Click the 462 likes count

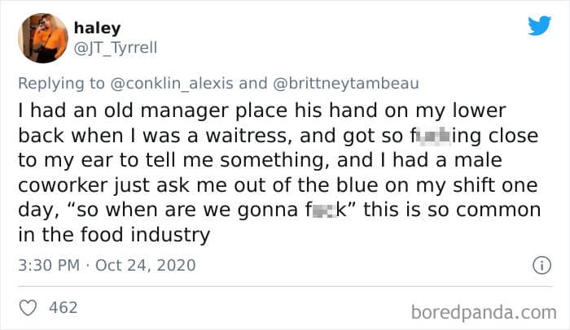click(64, 307)
